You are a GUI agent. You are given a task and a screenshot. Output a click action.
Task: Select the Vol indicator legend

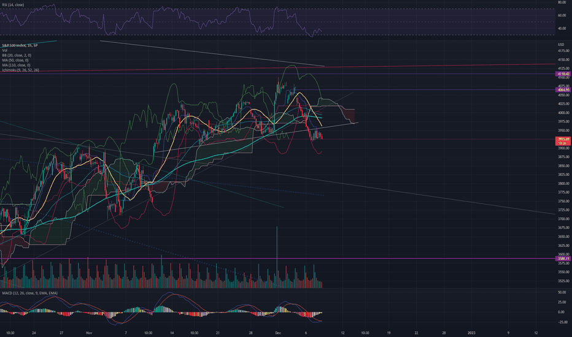[x=5, y=50]
